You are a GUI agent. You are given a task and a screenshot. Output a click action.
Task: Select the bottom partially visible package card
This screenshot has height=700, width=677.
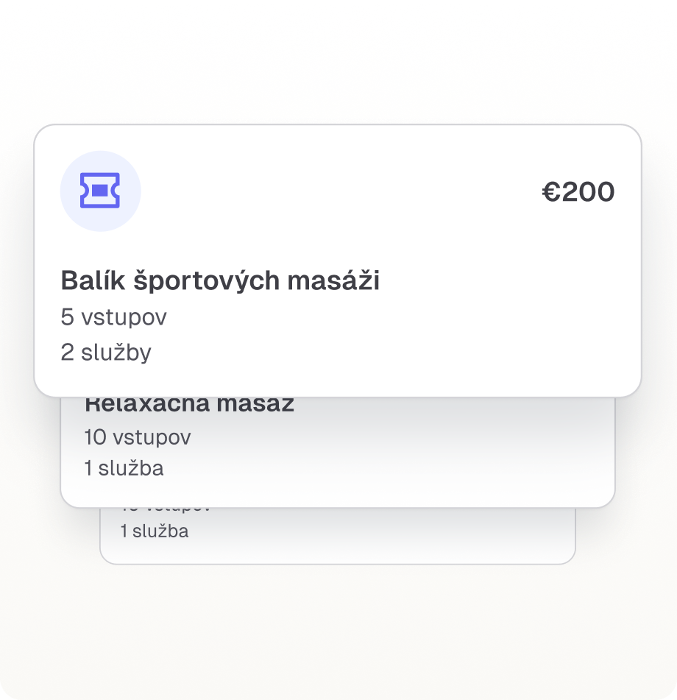click(338, 531)
